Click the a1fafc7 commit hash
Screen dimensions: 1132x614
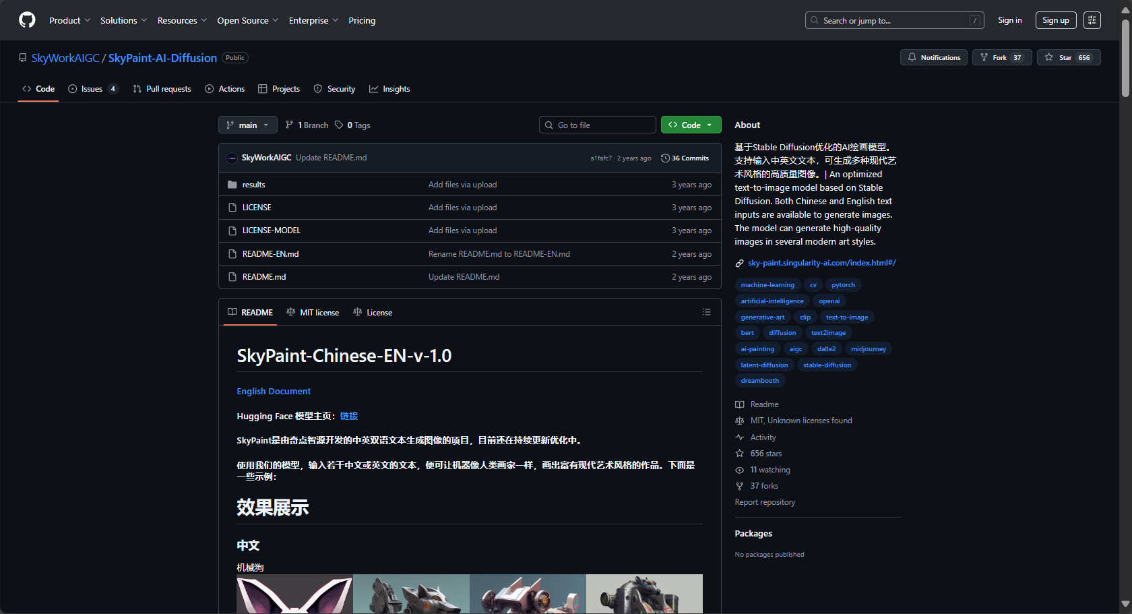(x=601, y=158)
